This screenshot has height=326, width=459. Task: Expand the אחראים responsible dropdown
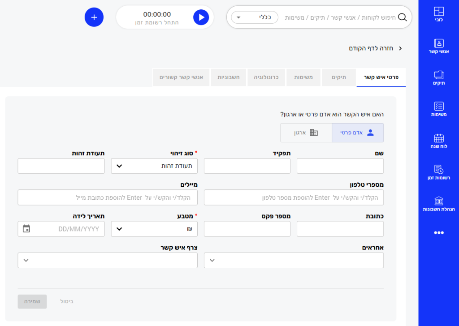(294, 260)
